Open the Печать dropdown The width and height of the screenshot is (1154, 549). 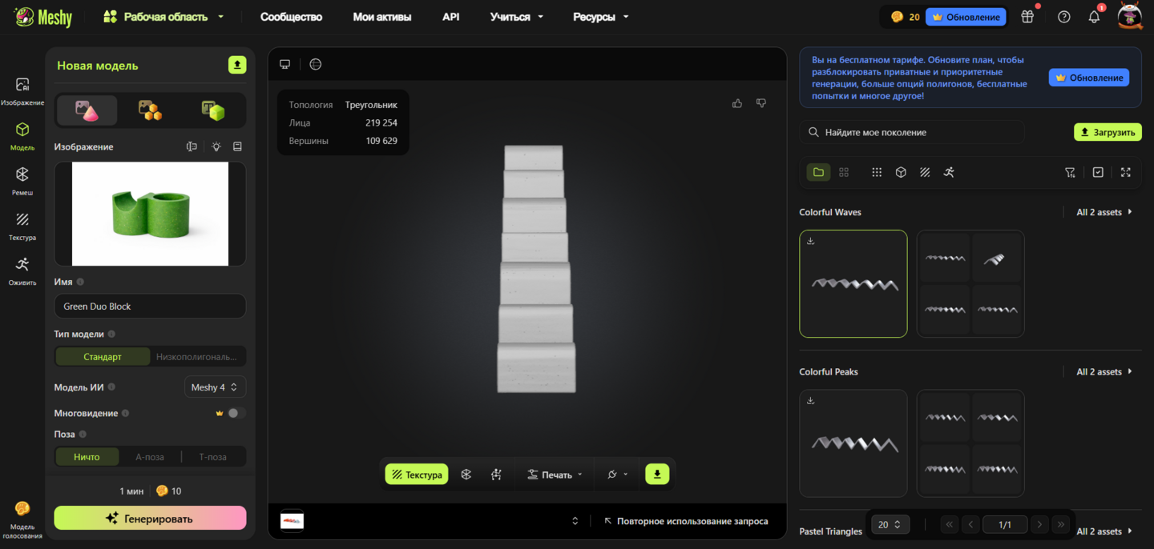click(555, 475)
